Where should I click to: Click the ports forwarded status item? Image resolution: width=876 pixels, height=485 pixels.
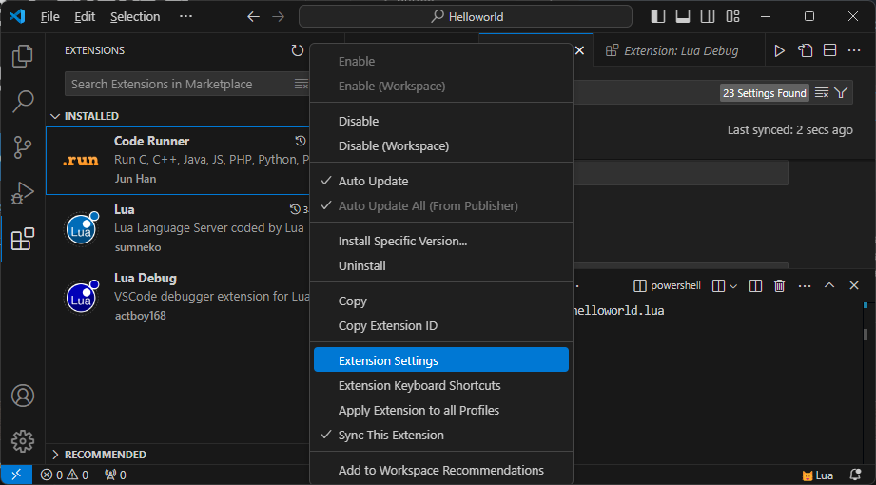115,475
